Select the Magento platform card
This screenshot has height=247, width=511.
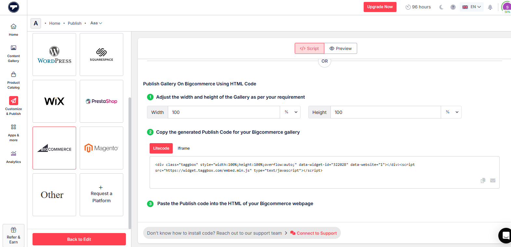[101, 148]
